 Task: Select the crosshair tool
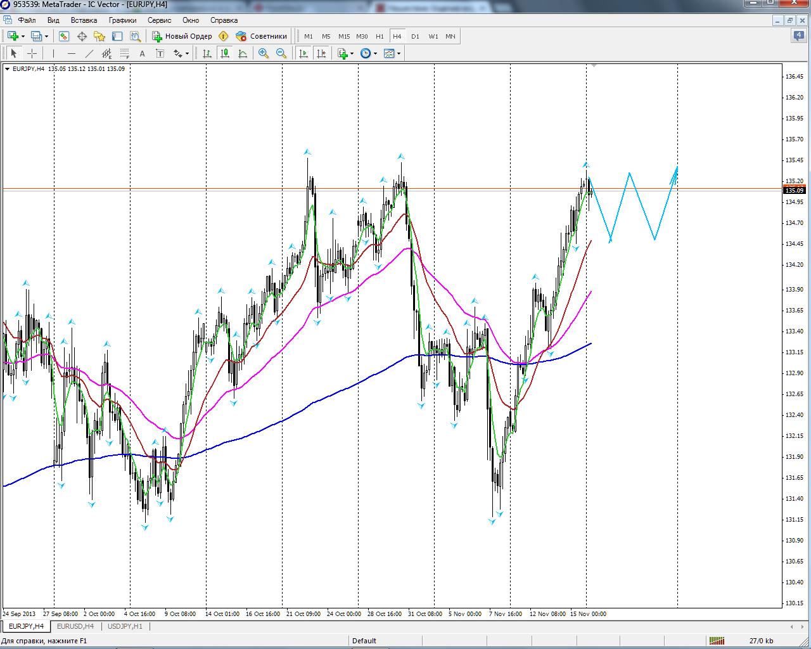click(32, 54)
